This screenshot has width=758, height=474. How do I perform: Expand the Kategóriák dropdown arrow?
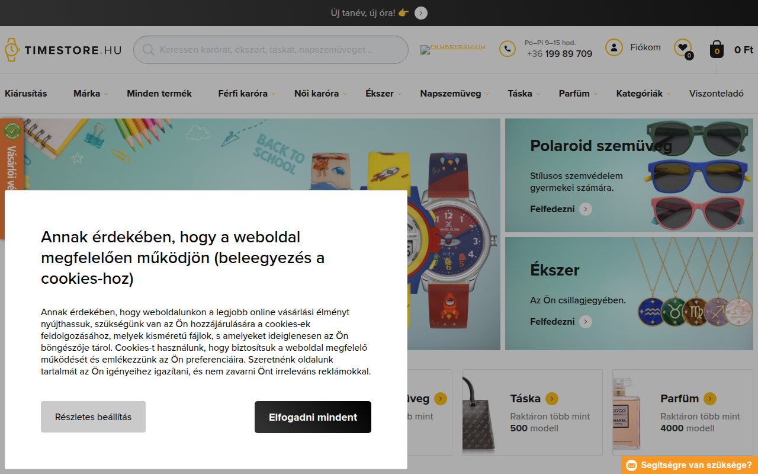pos(669,94)
